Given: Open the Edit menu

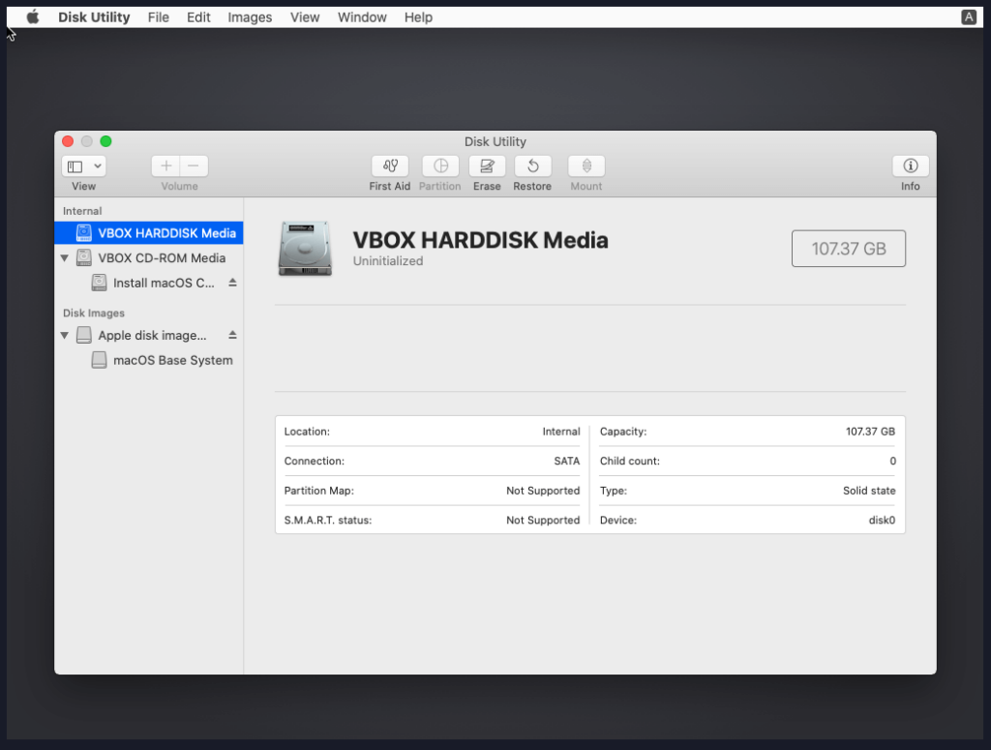Looking at the screenshot, I should 198,17.
